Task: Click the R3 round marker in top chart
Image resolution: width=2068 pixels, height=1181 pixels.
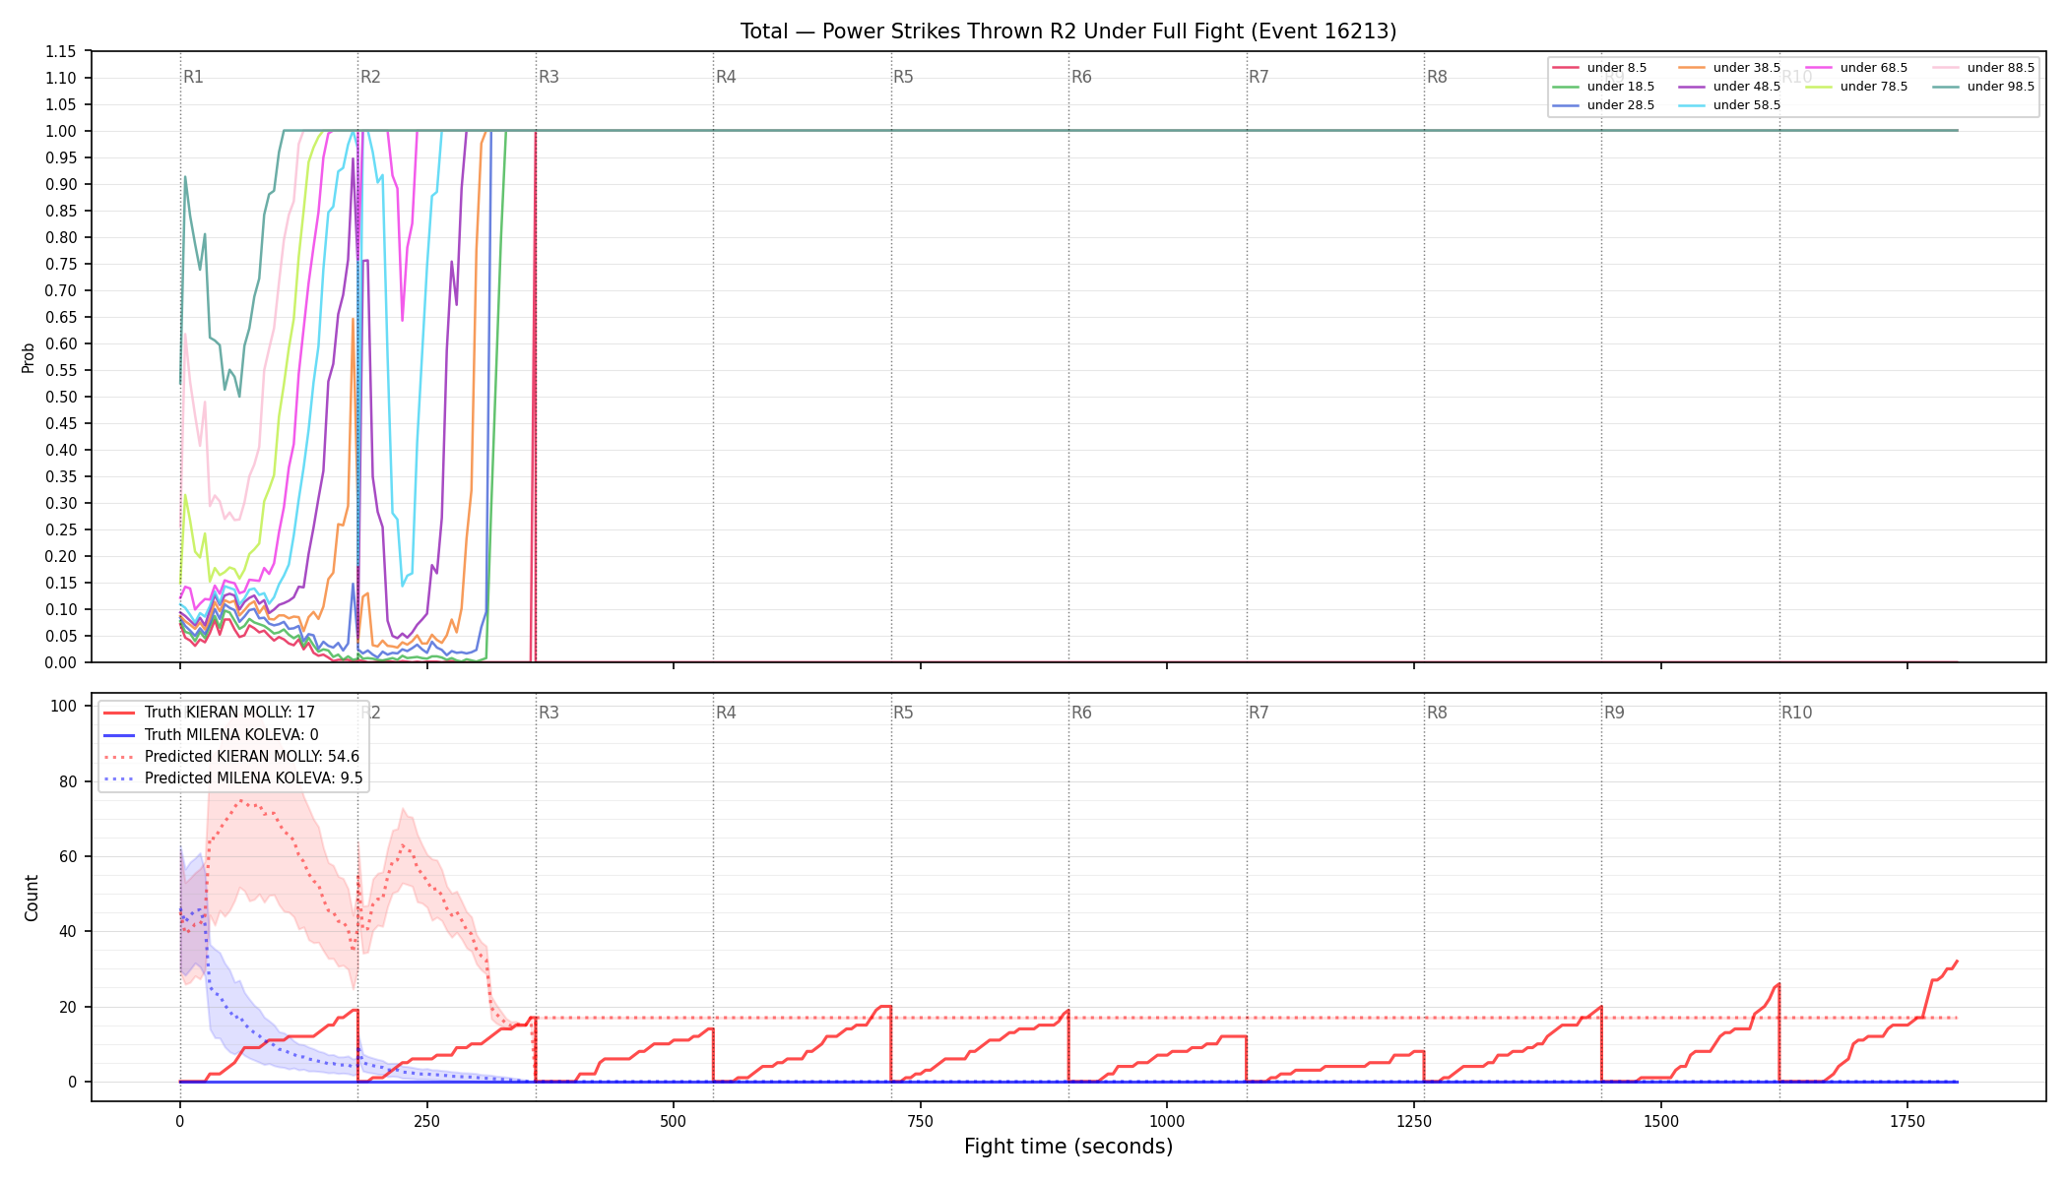Action: point(549,77)
